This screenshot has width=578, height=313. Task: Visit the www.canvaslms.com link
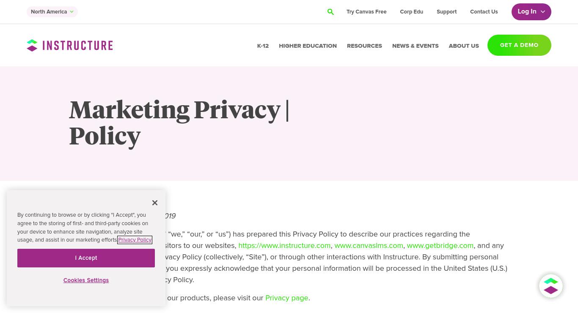pos(369,245)
